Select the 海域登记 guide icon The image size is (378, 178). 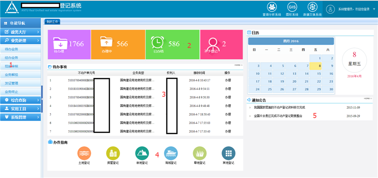pyautogui.click(x=171, y=153)
